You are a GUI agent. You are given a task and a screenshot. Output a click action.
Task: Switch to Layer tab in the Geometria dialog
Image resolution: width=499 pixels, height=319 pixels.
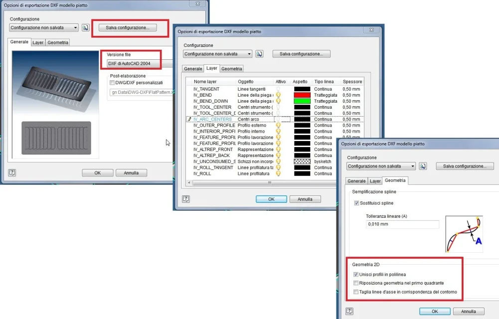click(375, 181)
